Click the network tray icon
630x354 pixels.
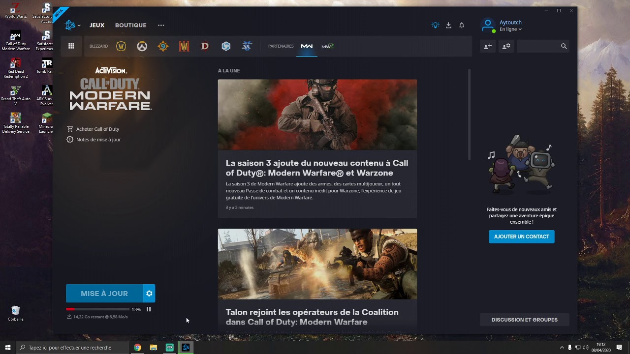coord(578,348)
